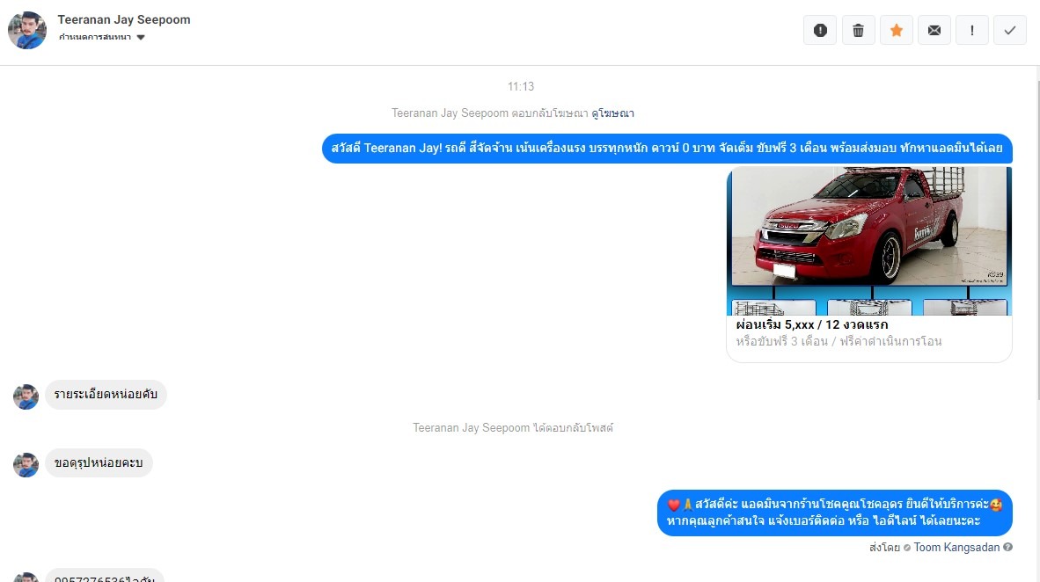Mark conversation done with checkmark icon
The width and height of the screenshot is (1040, 582).
point(1009,30)
